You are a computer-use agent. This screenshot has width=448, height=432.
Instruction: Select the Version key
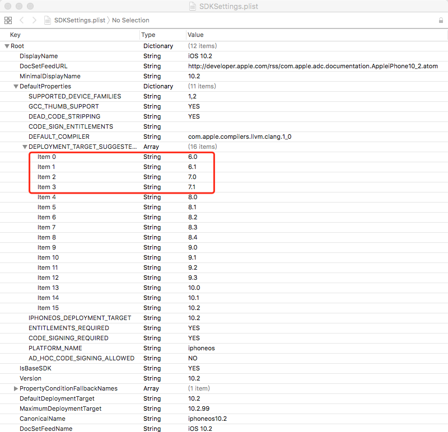point(30,378)
